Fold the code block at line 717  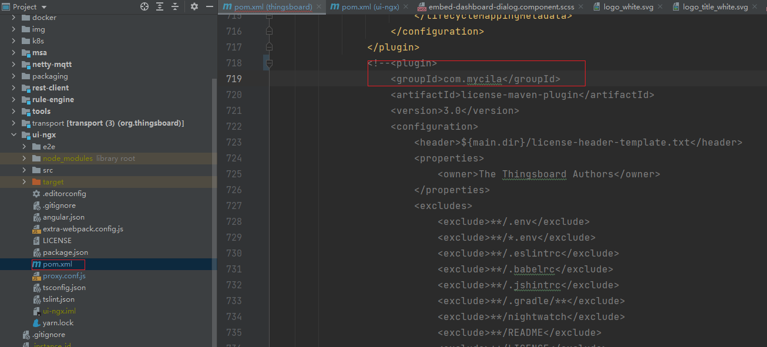[x=269, y=47]
